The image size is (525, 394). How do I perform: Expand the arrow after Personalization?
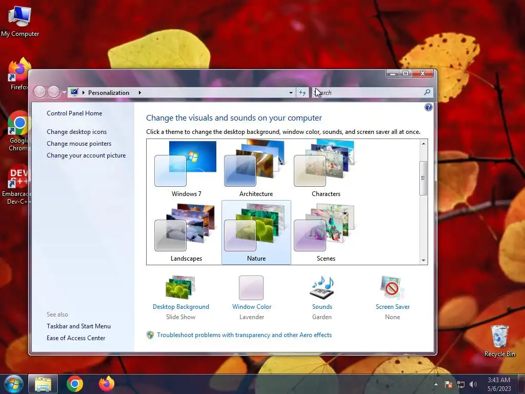coord(139,92)
